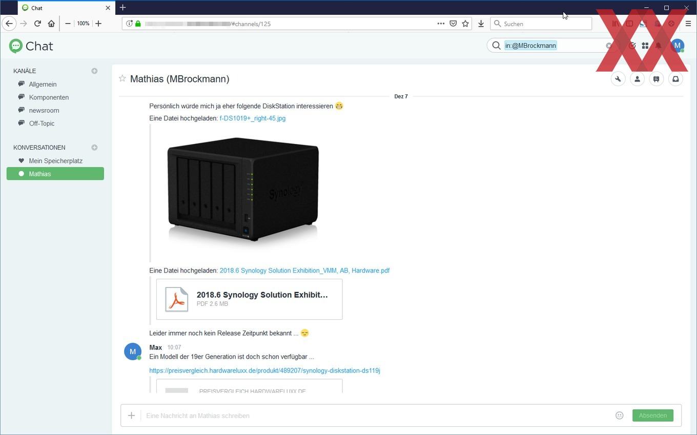Add a new channel under KANÄLE

pos(94,71)
